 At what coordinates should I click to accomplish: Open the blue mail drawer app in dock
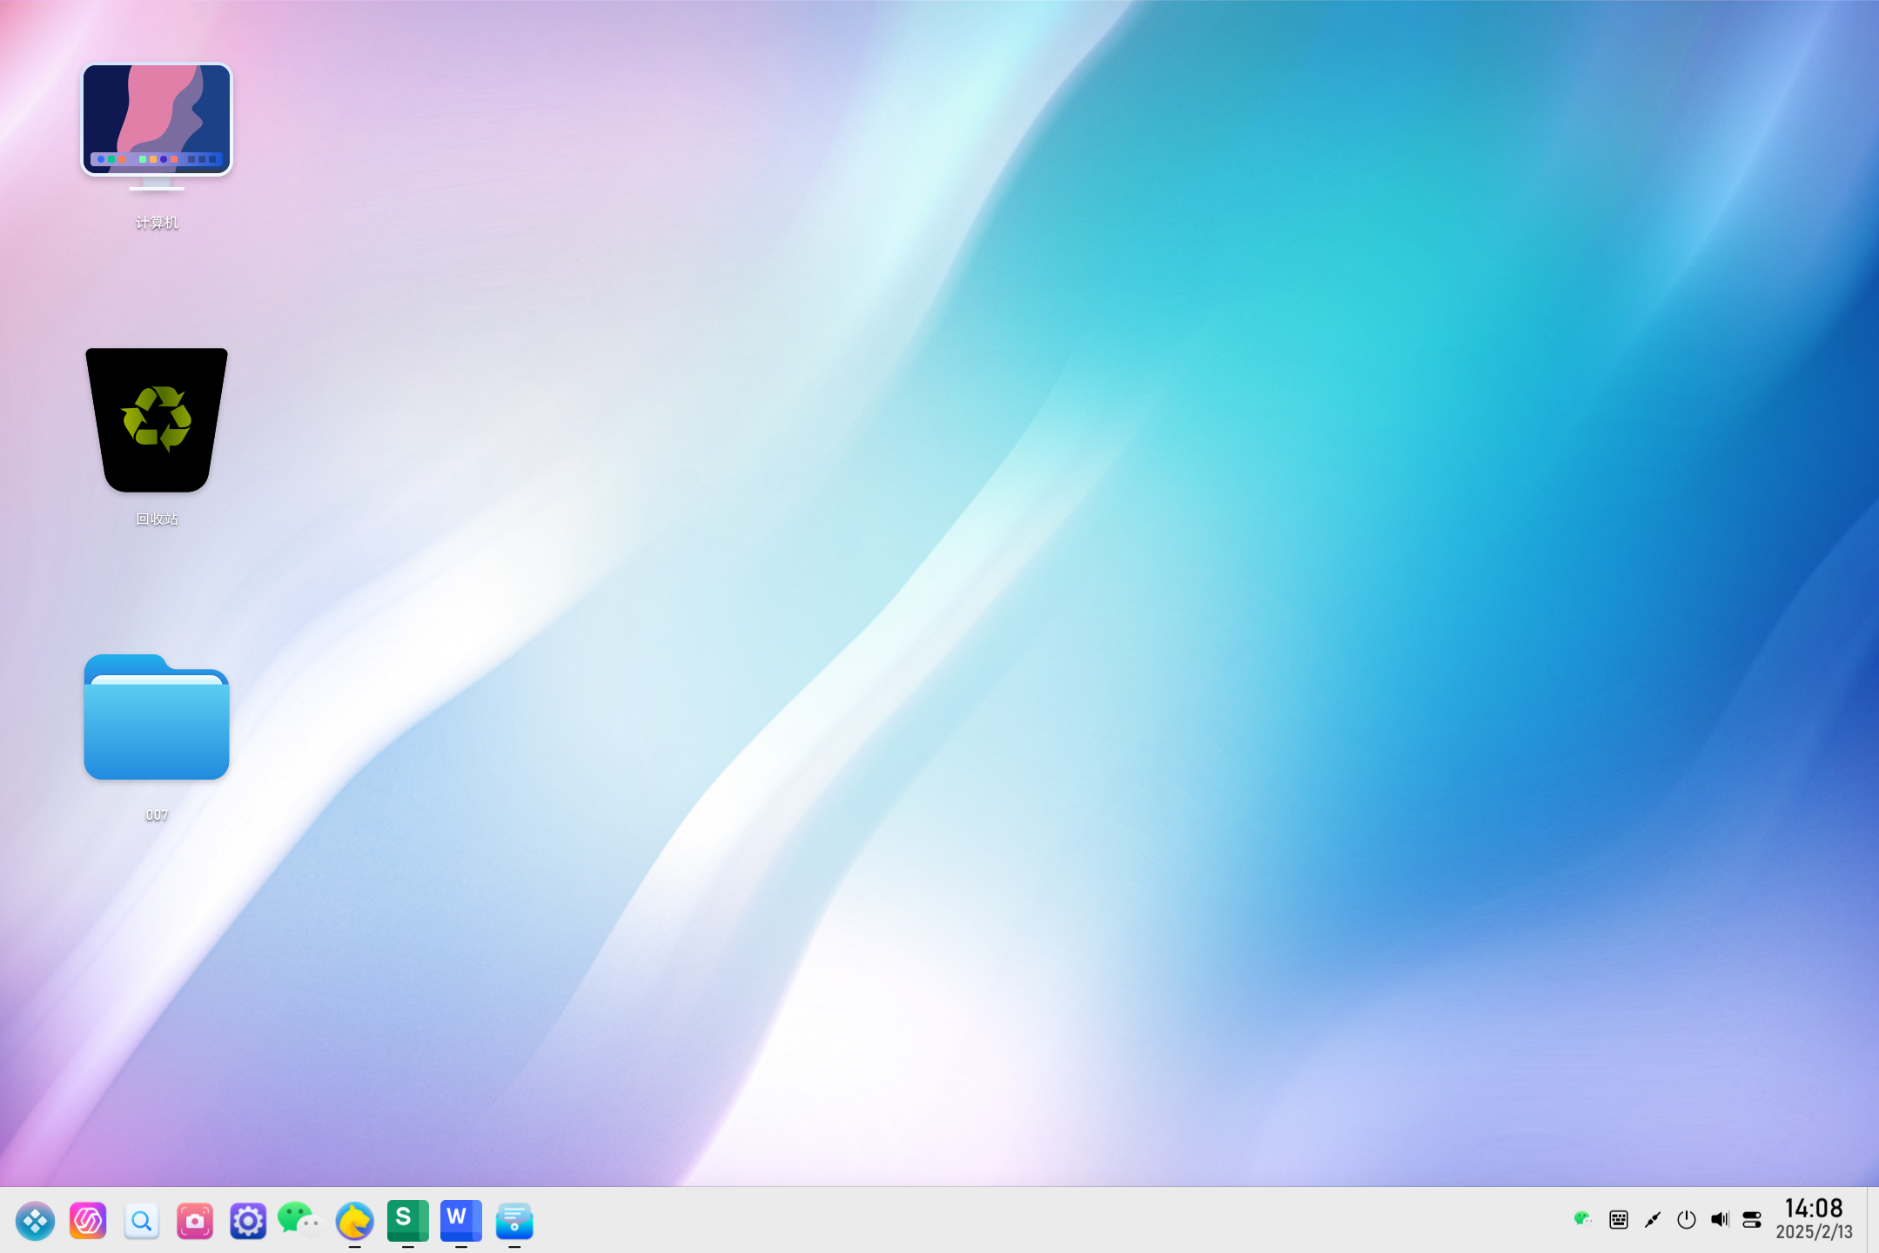click(514, 1221)
